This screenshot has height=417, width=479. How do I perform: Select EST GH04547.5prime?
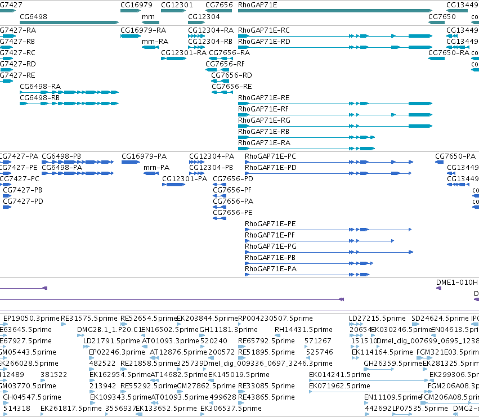click(x=32, y=397)
